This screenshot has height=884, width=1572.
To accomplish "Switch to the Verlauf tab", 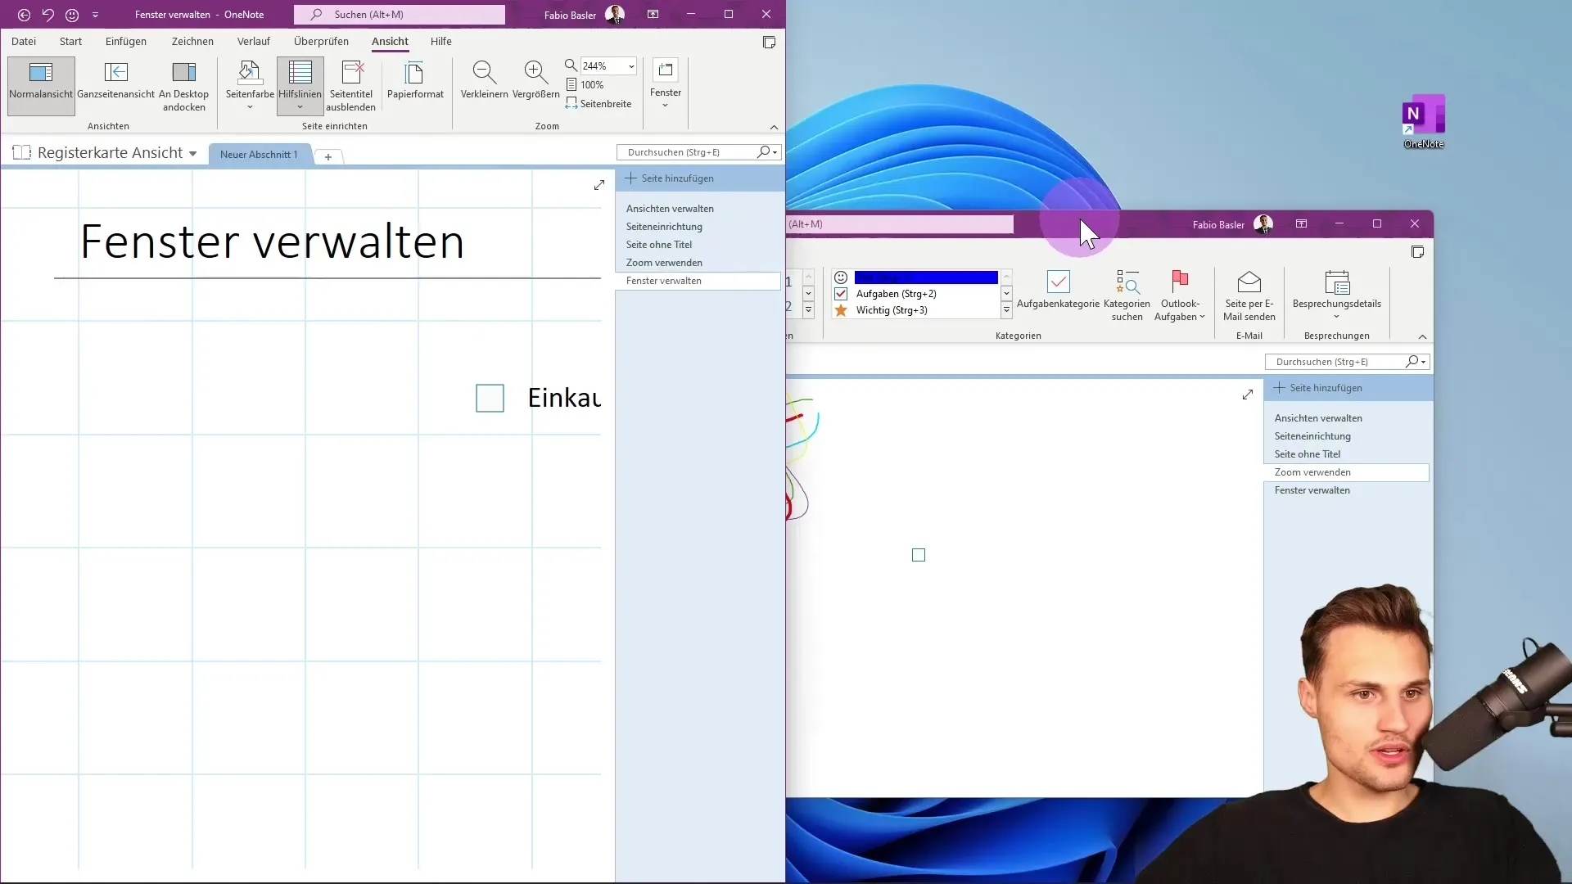I will tap(253, 41).
